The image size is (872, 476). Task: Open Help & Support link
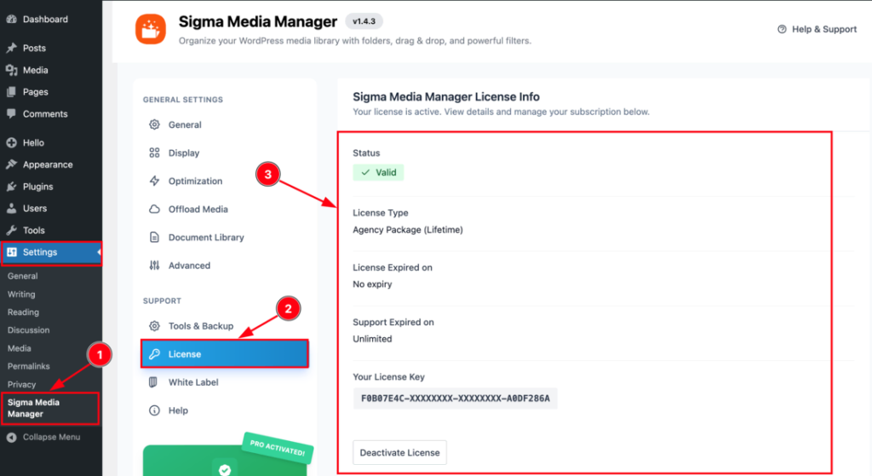817,29
